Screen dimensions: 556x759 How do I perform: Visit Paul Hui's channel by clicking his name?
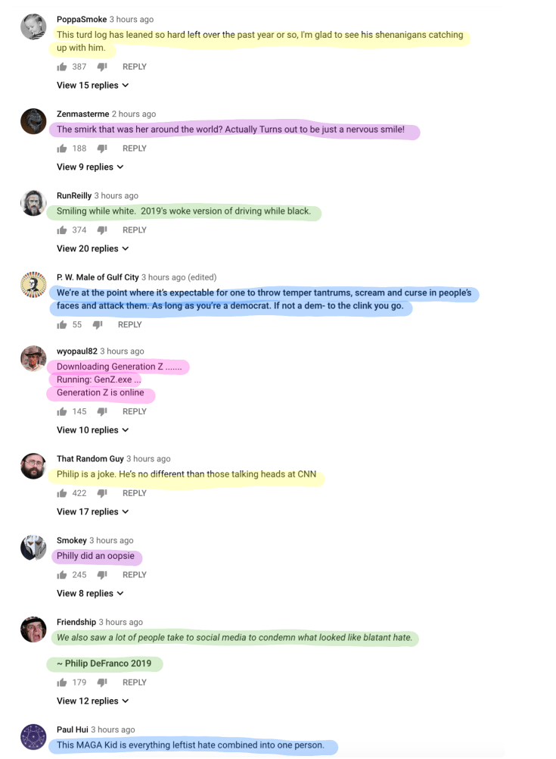click(70, 729)
